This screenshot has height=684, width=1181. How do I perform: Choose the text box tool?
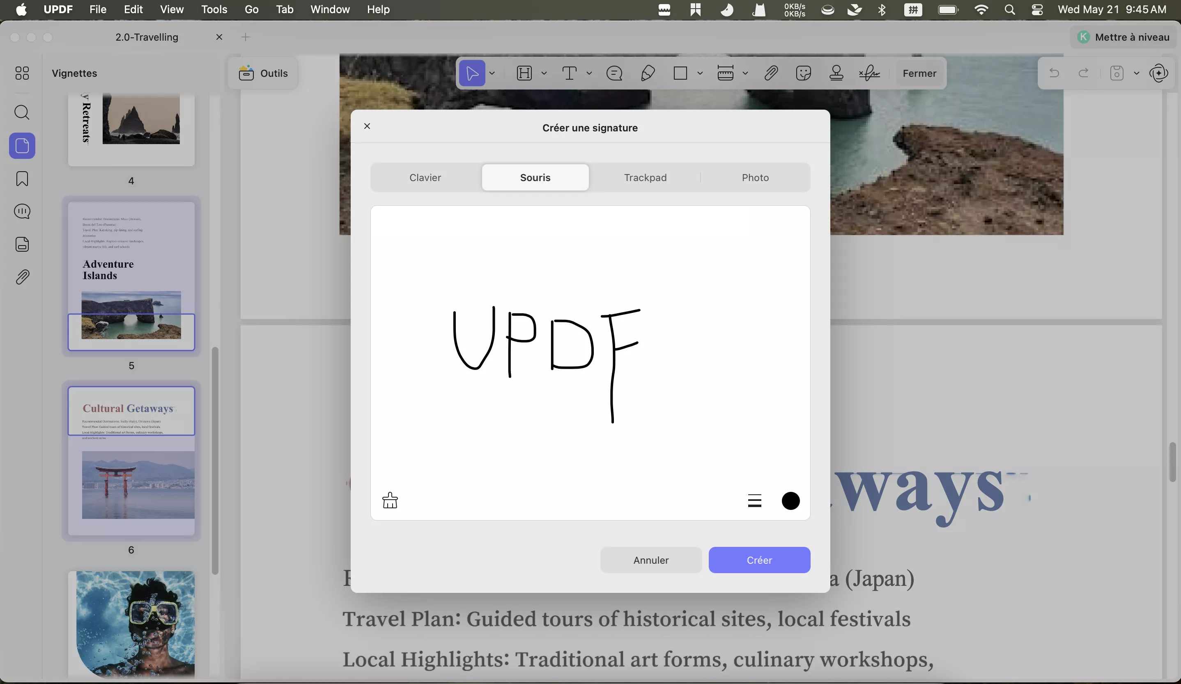(569, 73)
